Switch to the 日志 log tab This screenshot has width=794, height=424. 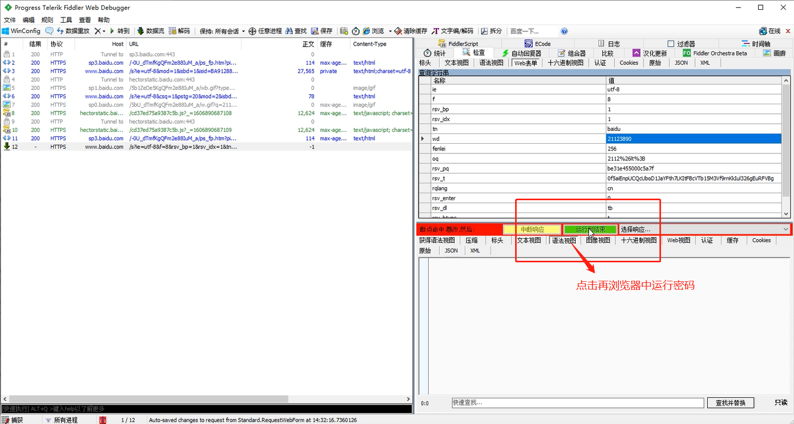(x=609, y=44)
